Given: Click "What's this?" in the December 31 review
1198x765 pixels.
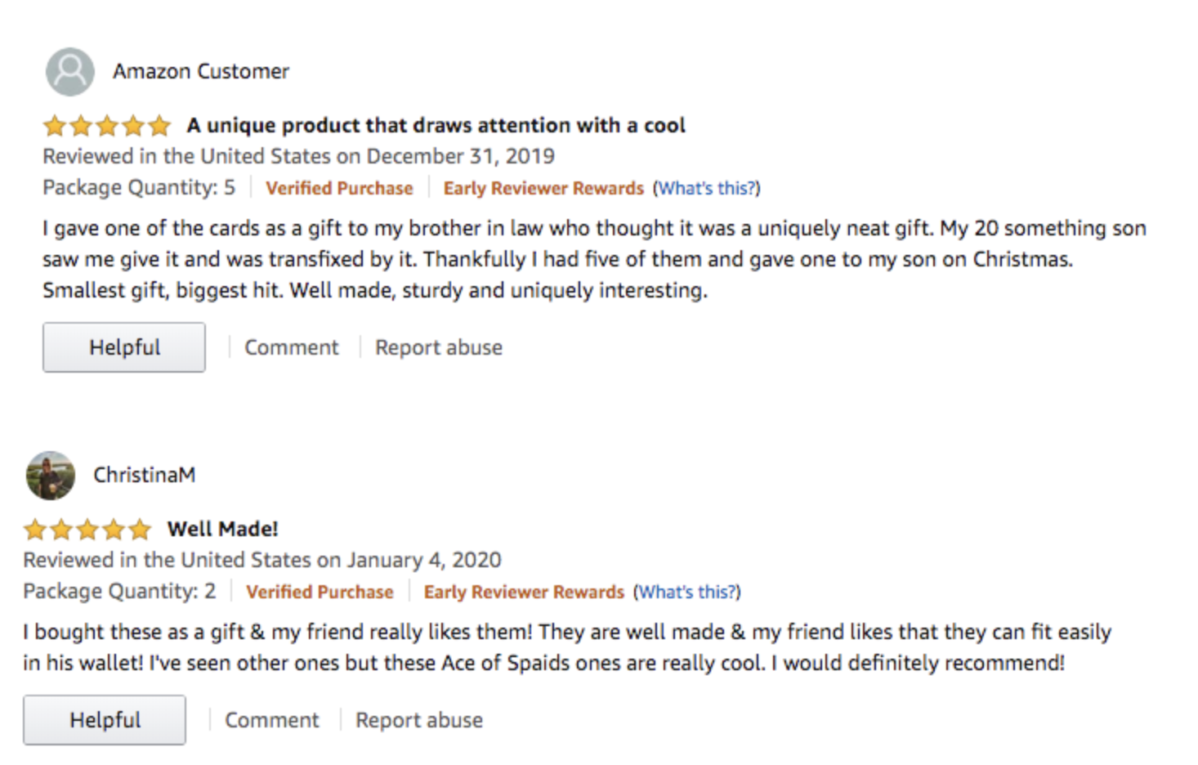Looking at the screenshot, I should pyautogui.click(x=707, y=189).
